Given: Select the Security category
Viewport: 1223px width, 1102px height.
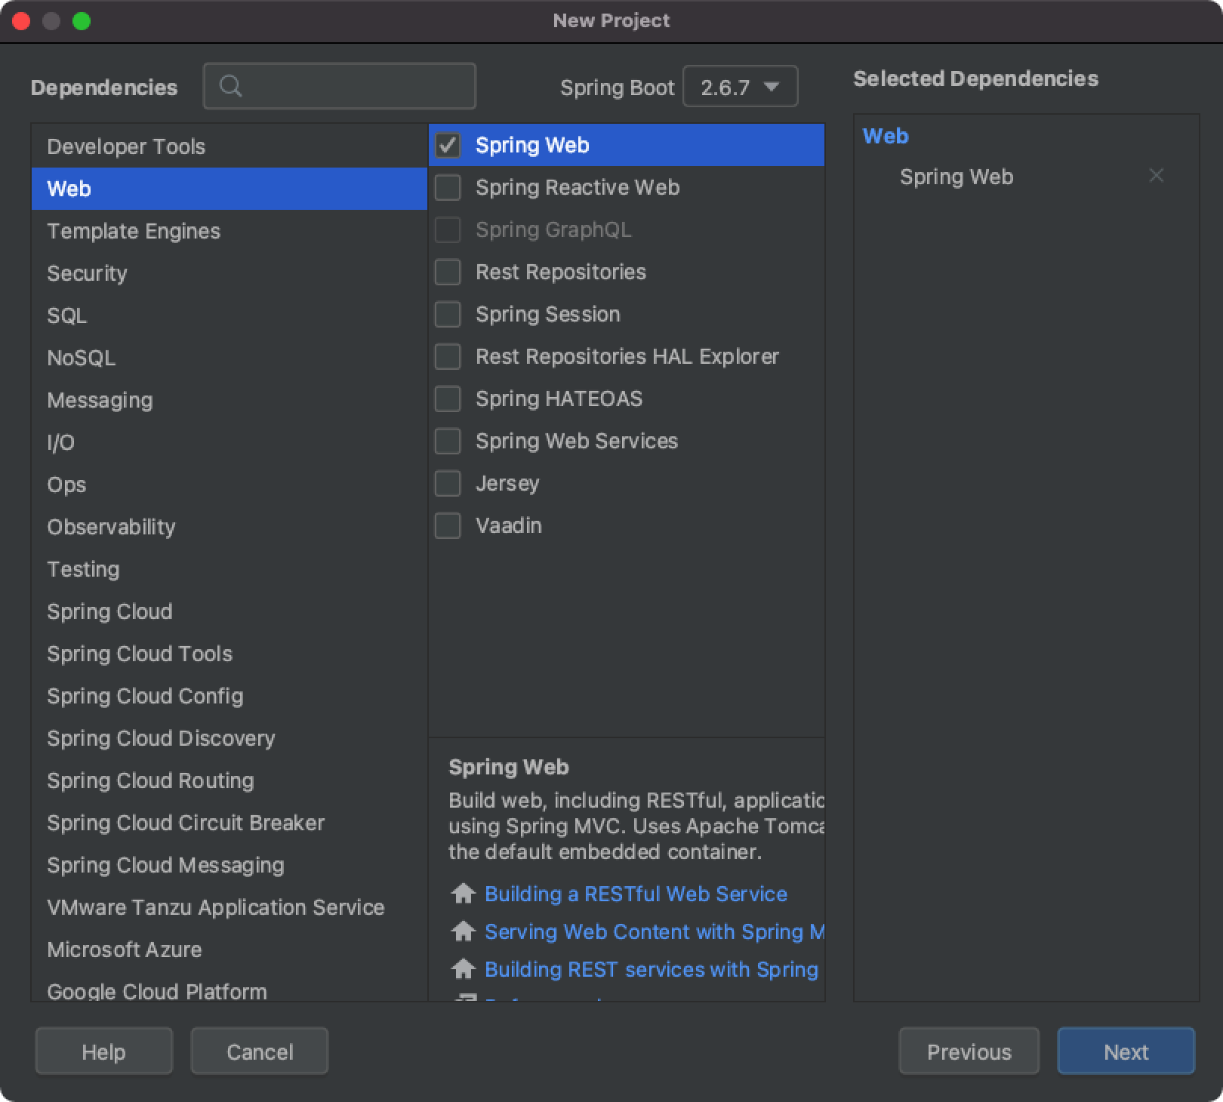Looking at the screenshot, I should click(87, 273).
